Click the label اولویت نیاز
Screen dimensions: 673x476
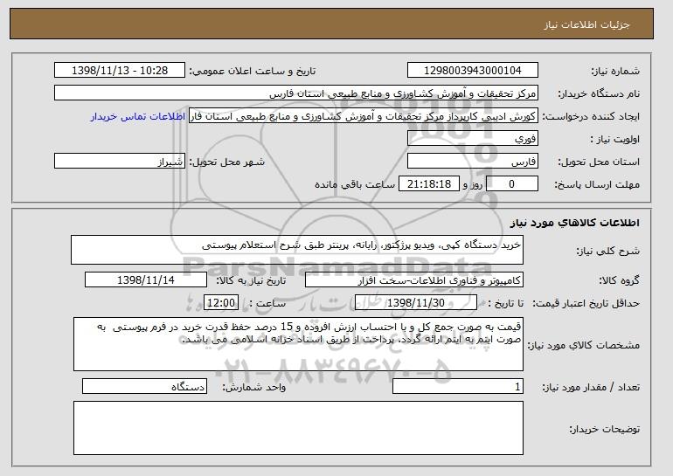pyautogui.click(x=615, y=139)
